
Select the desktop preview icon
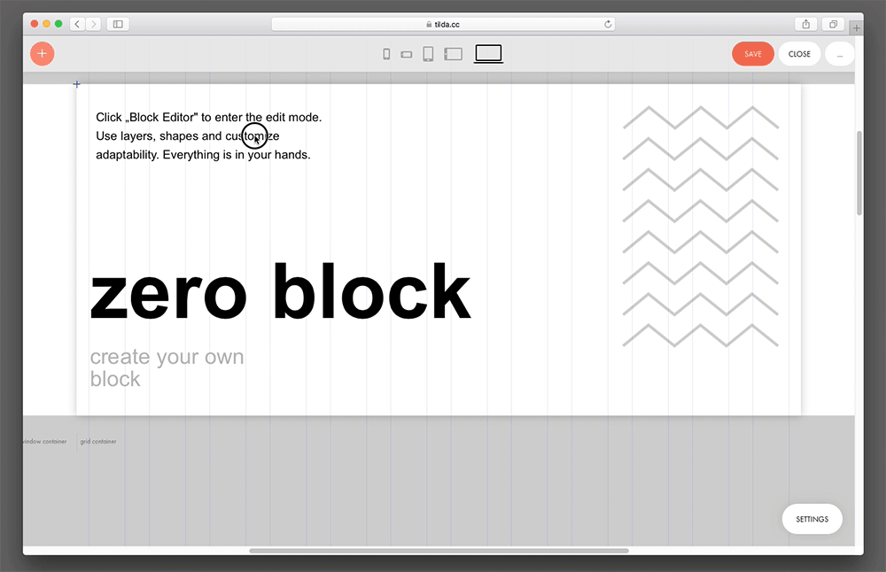pyautogui.click(x=488, y=53)
